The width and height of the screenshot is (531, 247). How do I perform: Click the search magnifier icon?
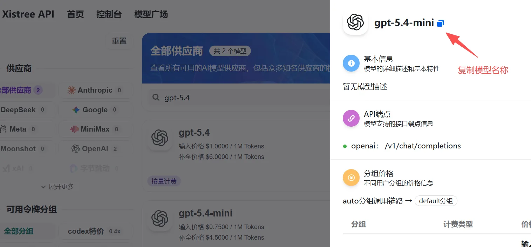[156, 98]
